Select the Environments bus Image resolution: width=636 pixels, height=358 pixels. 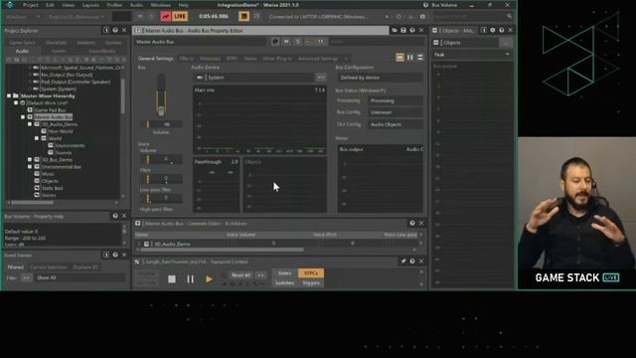click(70, 146)
